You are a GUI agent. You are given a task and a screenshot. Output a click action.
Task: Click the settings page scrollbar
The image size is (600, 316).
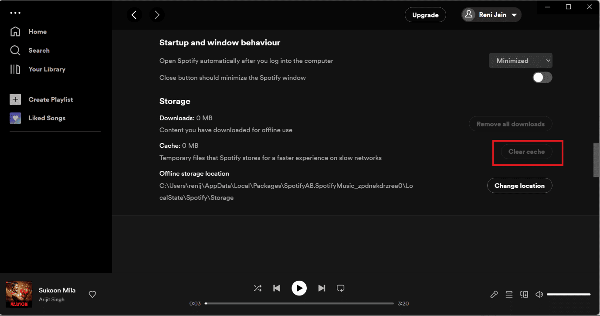(597, 160)
